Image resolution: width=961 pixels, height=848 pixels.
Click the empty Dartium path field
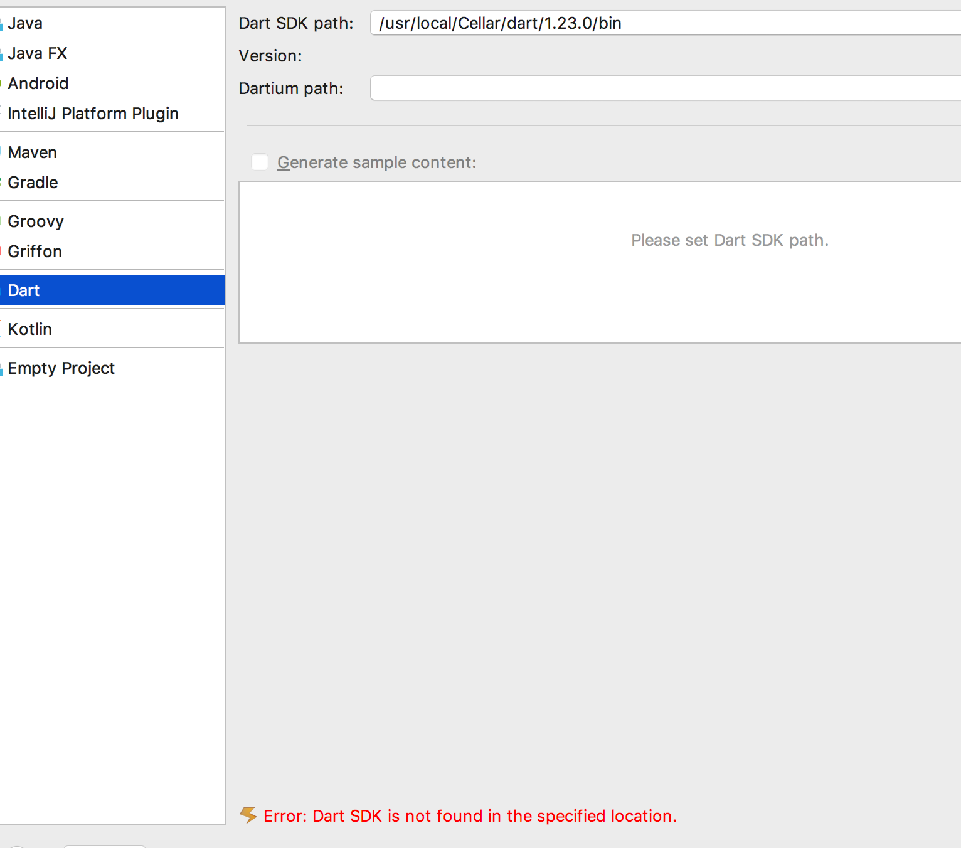pos(666,88)
